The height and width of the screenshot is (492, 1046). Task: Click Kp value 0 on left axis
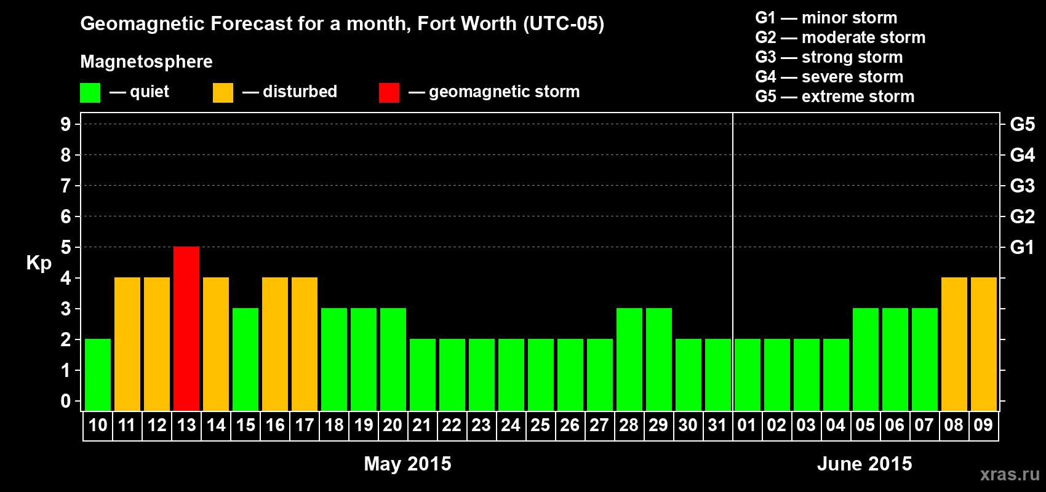[x=66, y=401]
